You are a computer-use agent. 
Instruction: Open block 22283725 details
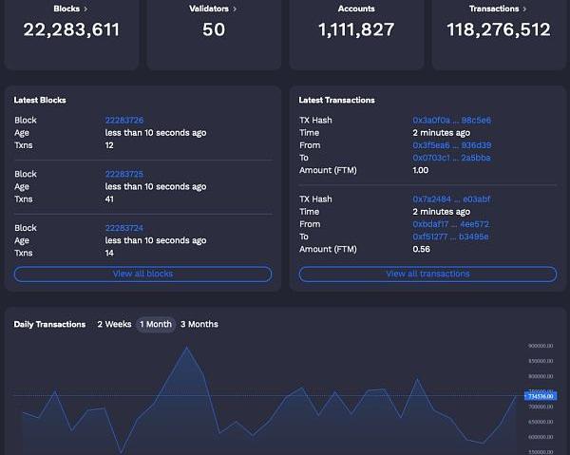point(124,175)
